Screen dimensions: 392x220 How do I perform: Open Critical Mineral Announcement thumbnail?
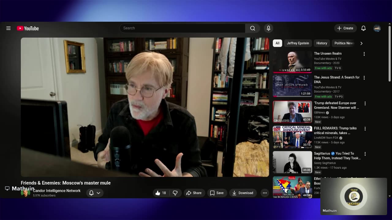(292, 137)
